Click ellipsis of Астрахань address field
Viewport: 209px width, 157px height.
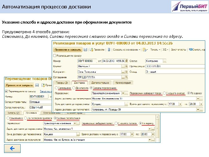point(201,110)
